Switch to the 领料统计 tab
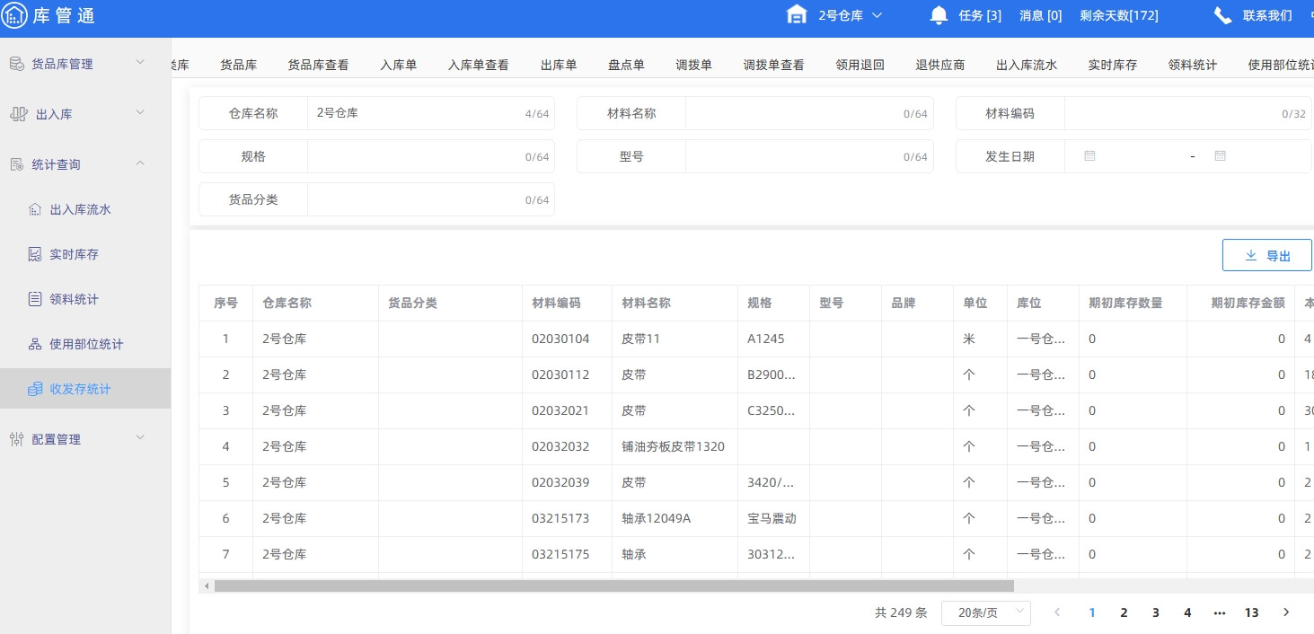This screenshot has width=1314, height=634. [x=1193, y=65]
